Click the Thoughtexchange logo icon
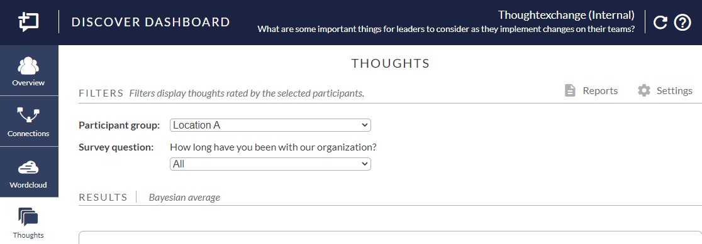 click(29, 21)
